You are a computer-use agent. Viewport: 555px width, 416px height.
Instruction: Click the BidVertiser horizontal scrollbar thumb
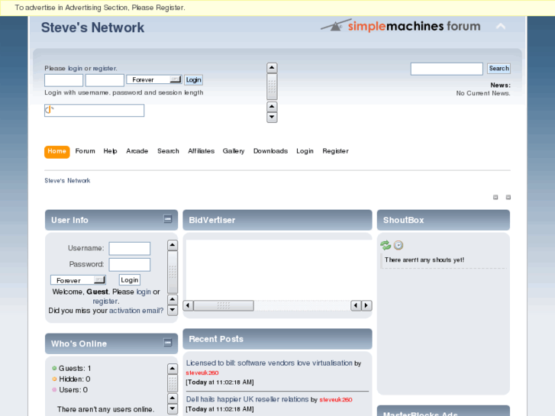click(x=224, y=305)
